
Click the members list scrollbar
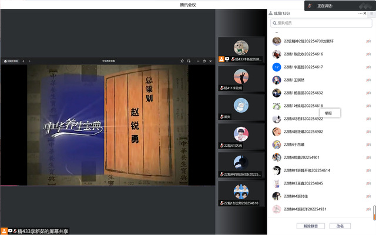pyautogui.click(x=374, y=210)
